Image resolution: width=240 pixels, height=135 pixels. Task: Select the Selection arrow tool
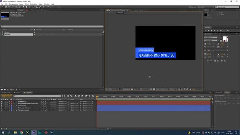click(x=3, y=7)
